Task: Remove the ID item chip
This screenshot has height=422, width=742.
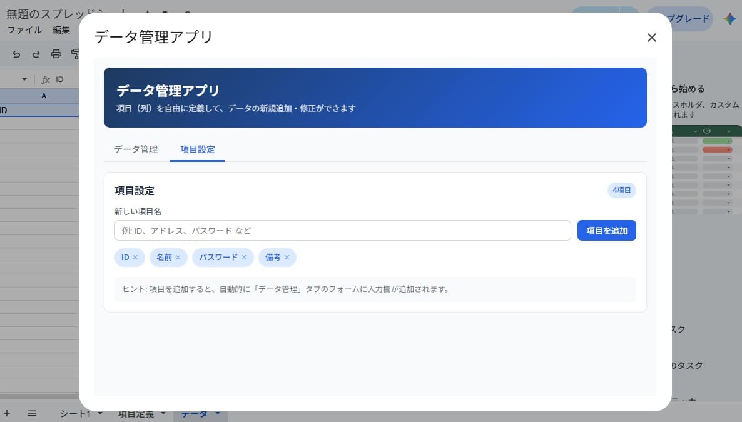Action: click(135, 258)
